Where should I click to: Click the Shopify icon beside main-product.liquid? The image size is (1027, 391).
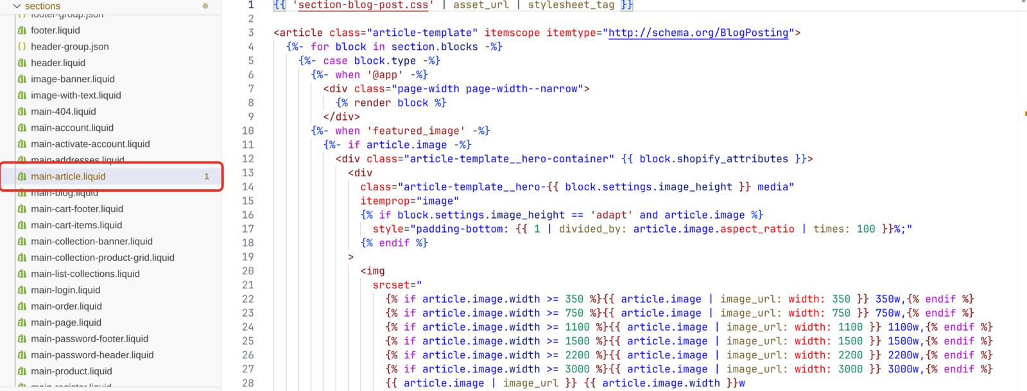click(22, 371)
